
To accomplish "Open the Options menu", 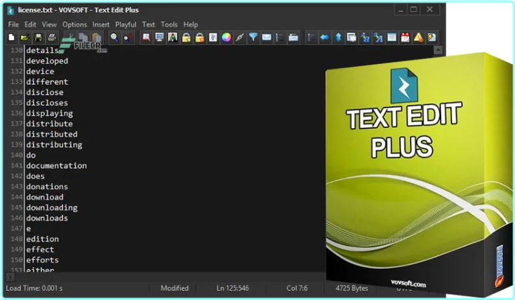I will tap(75, 25).
